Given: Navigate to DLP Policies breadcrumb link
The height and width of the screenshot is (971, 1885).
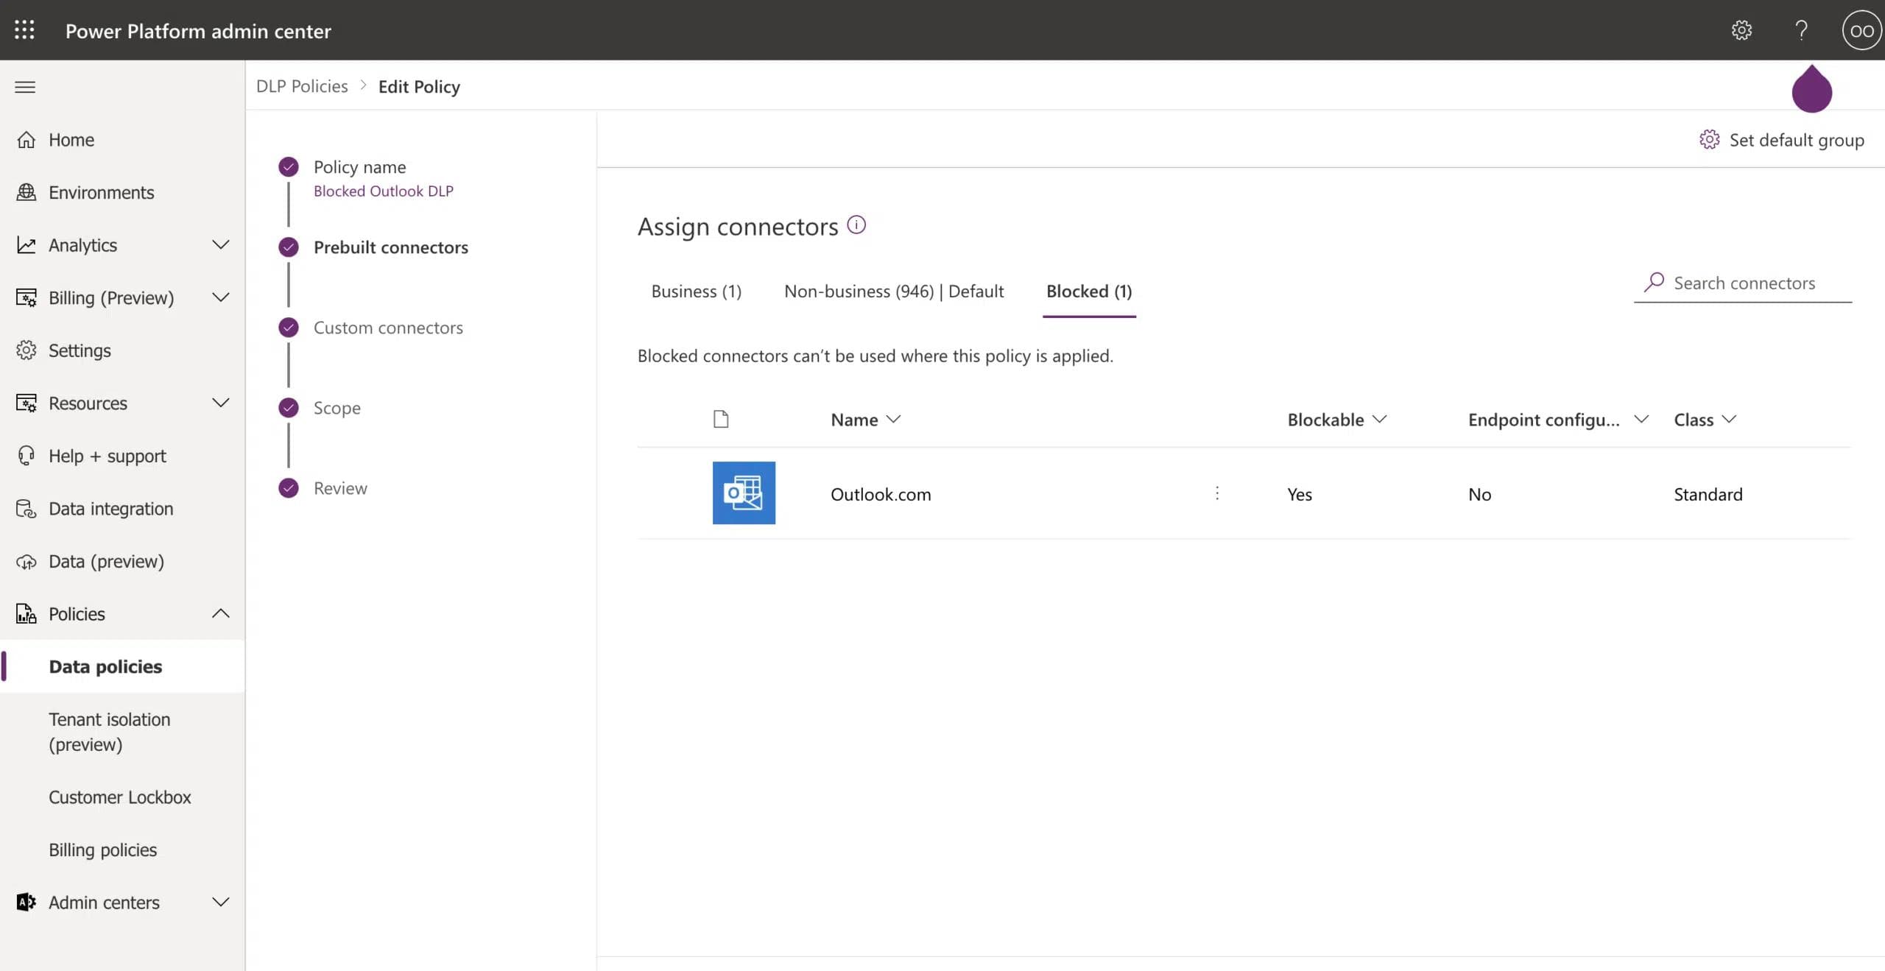Looking at the screenshot, I should point(302,86).
